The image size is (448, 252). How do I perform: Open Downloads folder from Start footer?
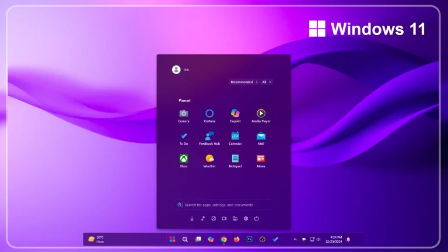coord(192,219)
